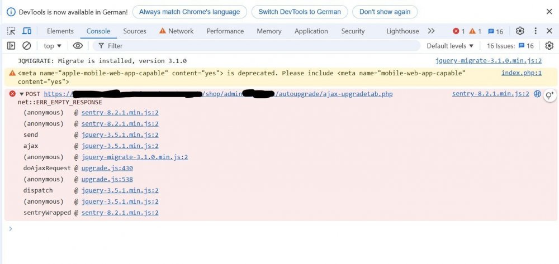Open the top JavaScript context dropdown
Screen dimensions: 559x264
pos(53,46)
